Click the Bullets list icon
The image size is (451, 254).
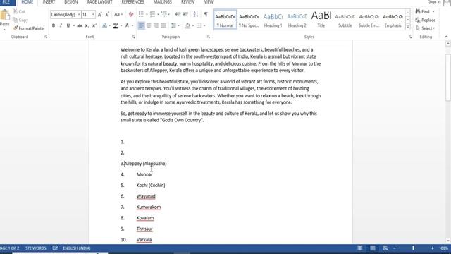[141, 14]
